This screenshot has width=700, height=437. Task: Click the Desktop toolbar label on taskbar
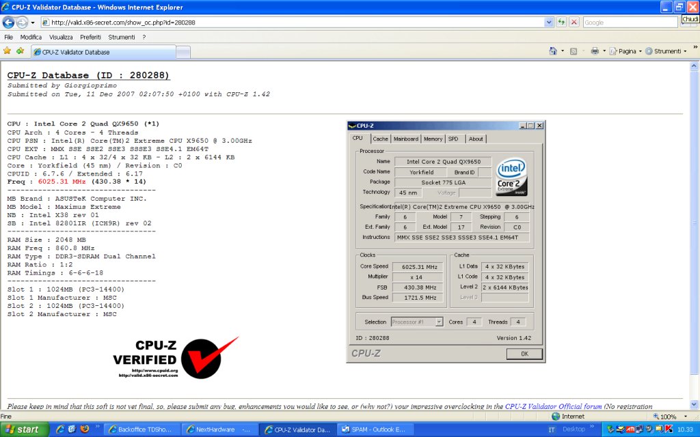(x=574, y=429)
